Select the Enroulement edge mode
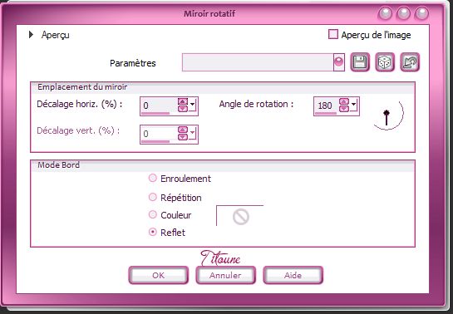The image size is (453, 314). pos(153,178)
